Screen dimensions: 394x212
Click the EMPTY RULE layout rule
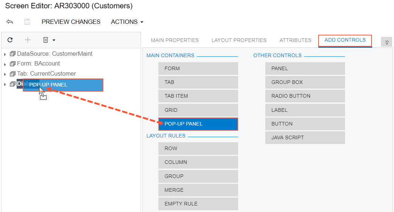click(x=198, y=204)
